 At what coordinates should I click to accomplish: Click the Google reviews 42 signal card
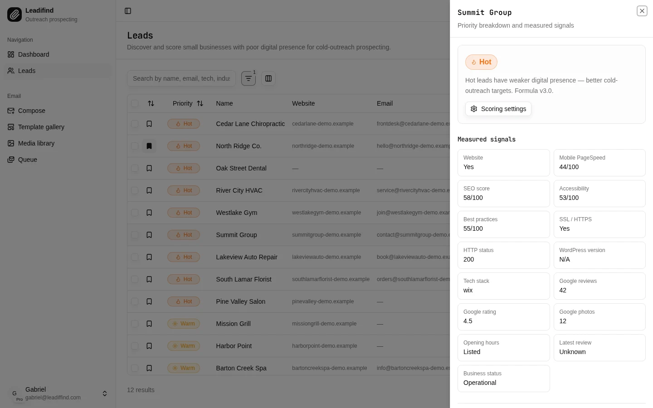(599, 286)
